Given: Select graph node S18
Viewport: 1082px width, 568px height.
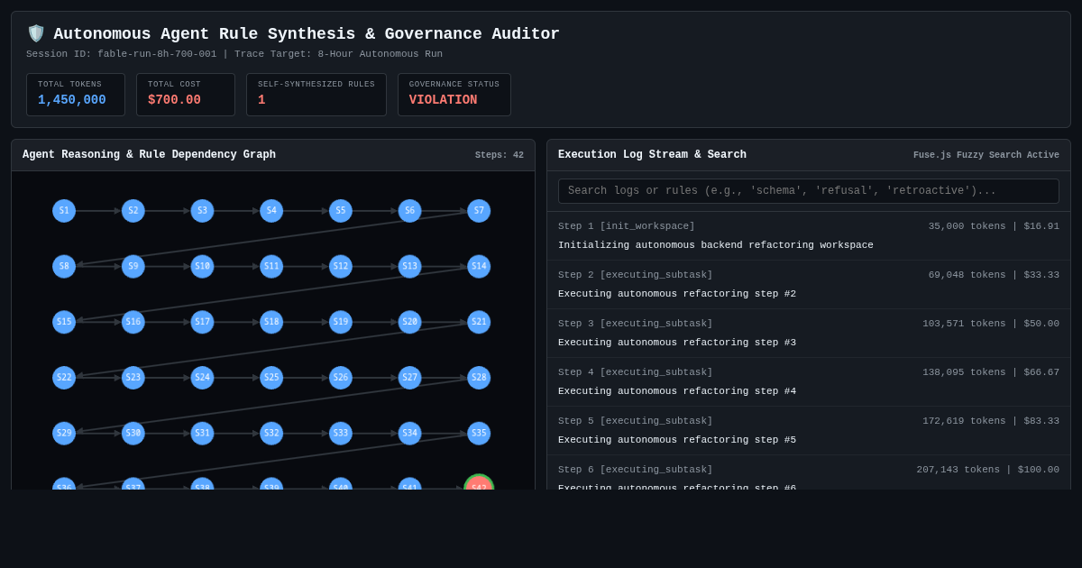Looking at the screenshot, I should pos(271,322).
